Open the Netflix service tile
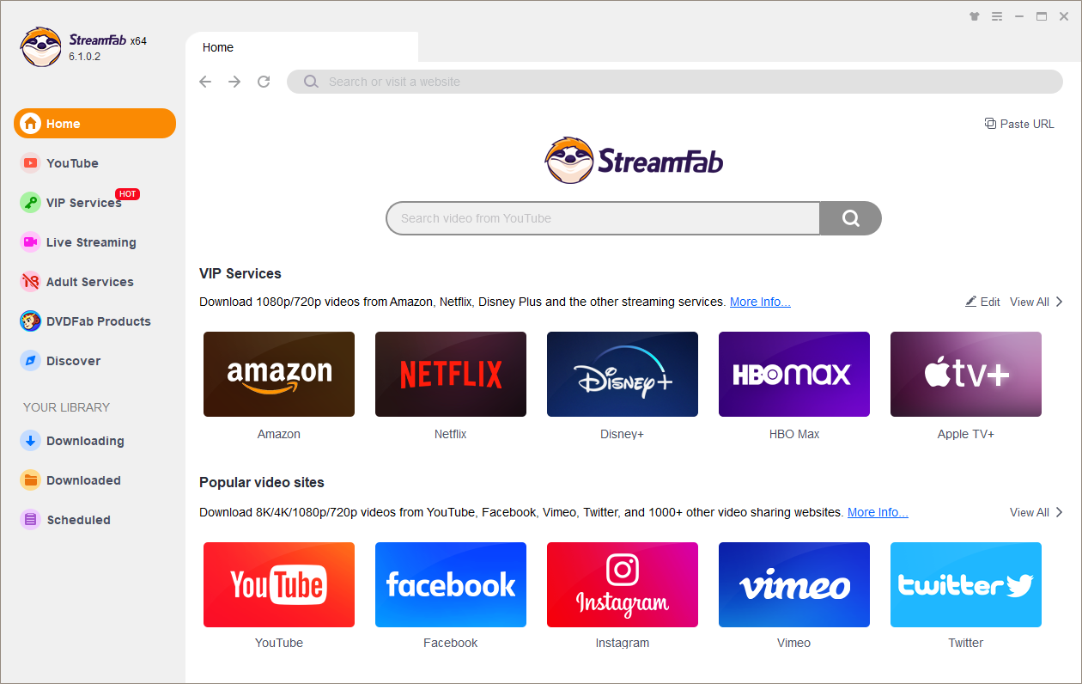 point(451,375)
